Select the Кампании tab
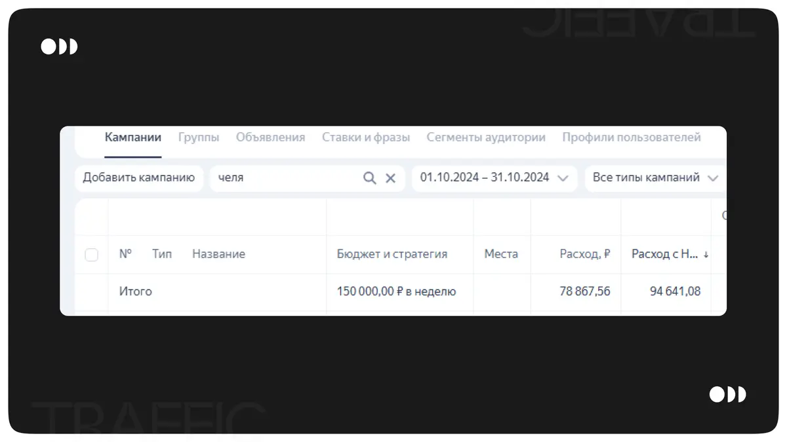This screenshot has height=442, width=787. [133, 138]
